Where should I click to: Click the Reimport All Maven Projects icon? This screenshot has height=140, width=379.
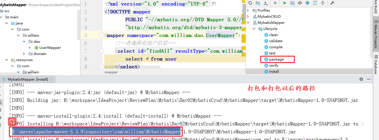coord(250,3)
